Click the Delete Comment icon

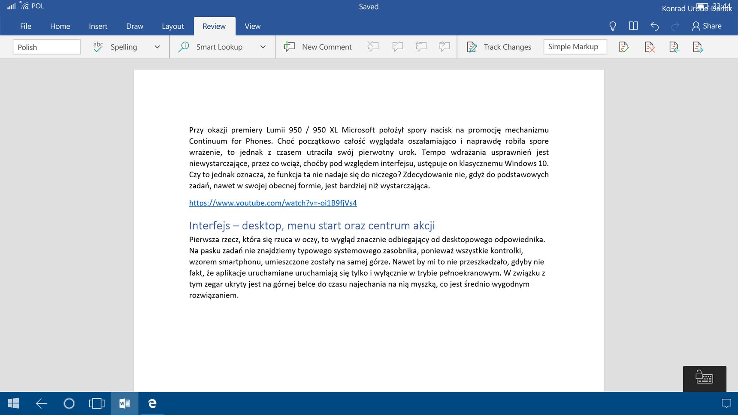click(x=373, y=47)
